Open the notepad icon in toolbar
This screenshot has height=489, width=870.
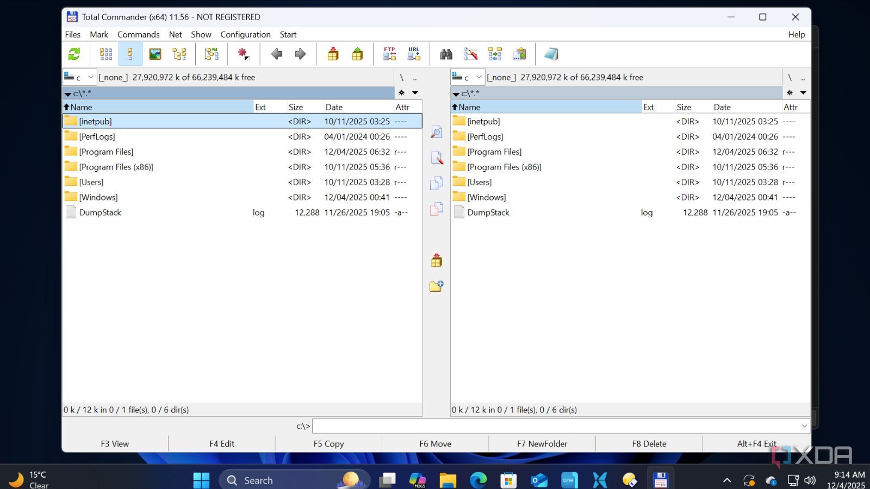pos(551,54)
